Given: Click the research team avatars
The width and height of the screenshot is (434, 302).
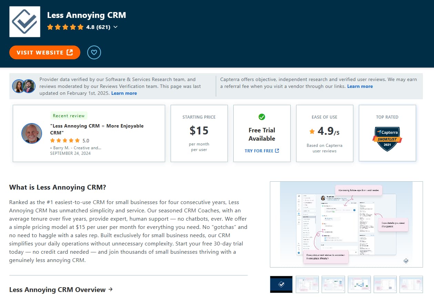Looking at the screenshot, I should [24, 86].
